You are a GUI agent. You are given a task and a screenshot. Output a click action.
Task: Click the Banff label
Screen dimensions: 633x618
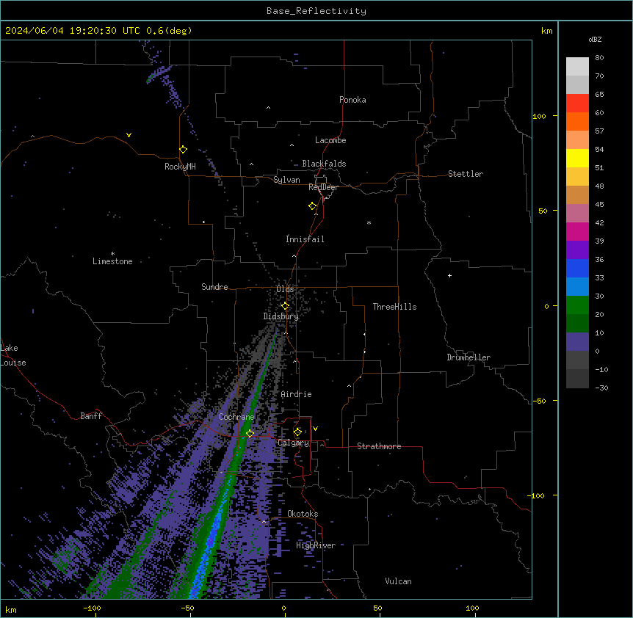tap(91, 416)
